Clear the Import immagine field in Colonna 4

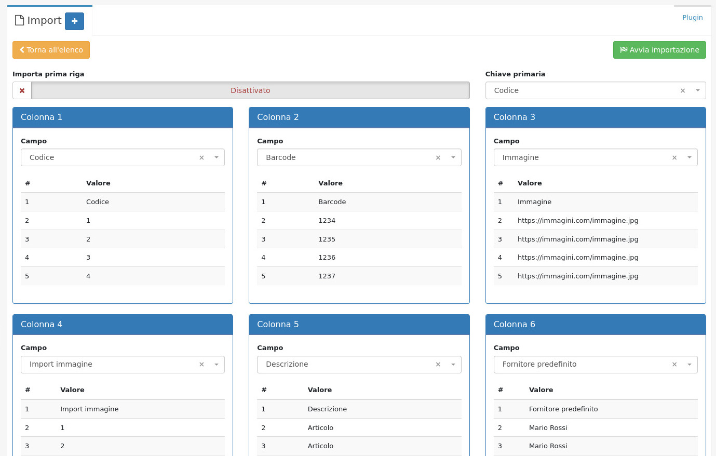(201, 365)
